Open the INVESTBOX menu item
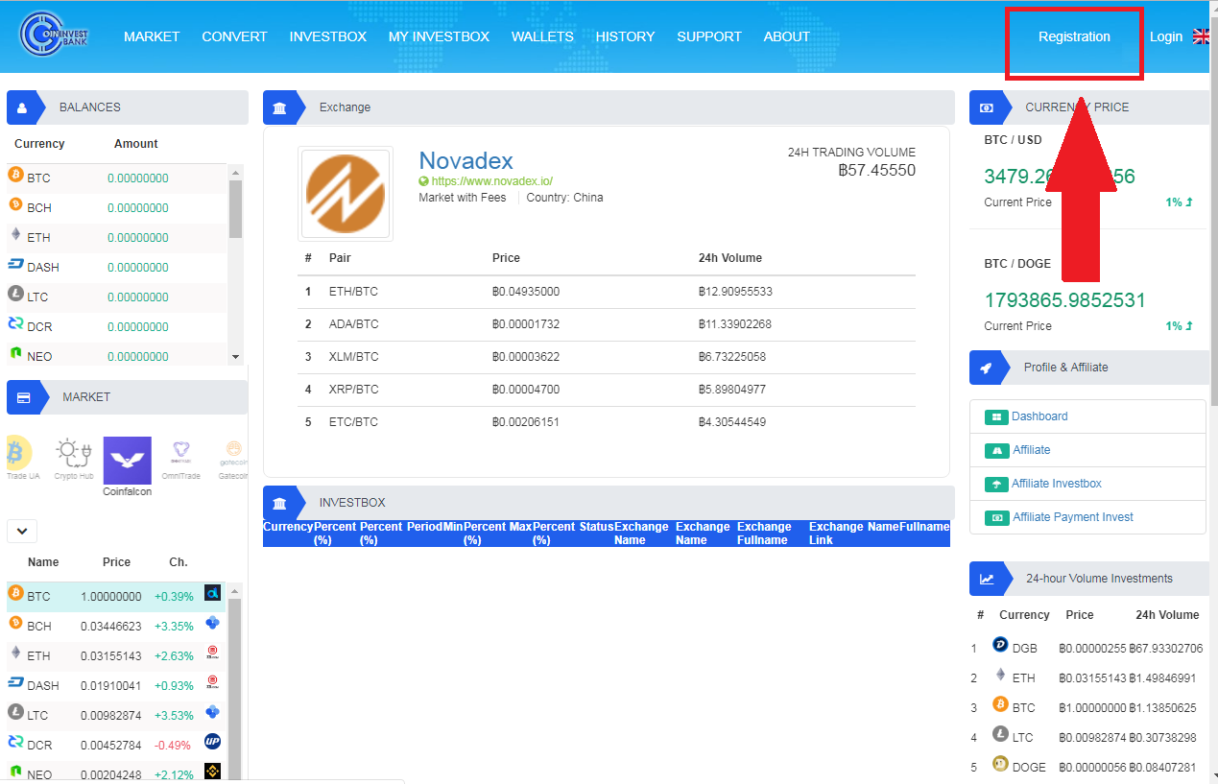The image size is (1218, 784). pos(328,36)
